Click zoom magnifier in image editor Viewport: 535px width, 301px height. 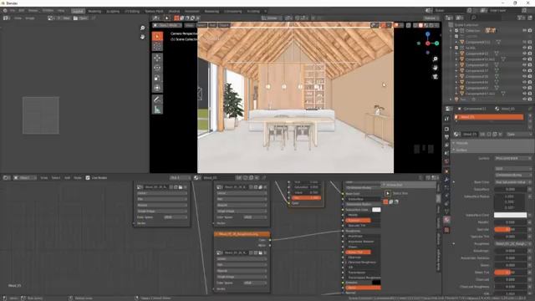143,28
